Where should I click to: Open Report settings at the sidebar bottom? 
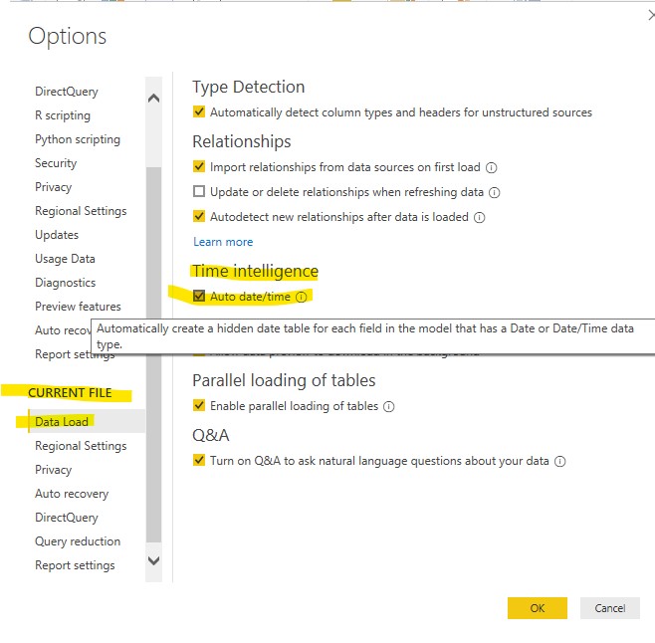pyautogui.click(x=75, y=565)
